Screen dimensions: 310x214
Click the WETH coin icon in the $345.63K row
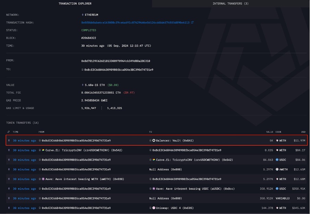coord(277,208)
